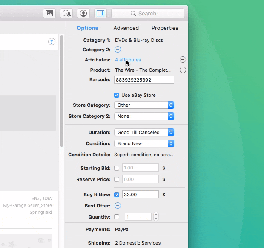Switch to the Options tab
The image size is (264, 248).
pyautogui.click(x=87, y=28)
